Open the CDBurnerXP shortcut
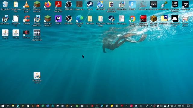This screenshot has width=193, height=108. click(x=100, y=6)
